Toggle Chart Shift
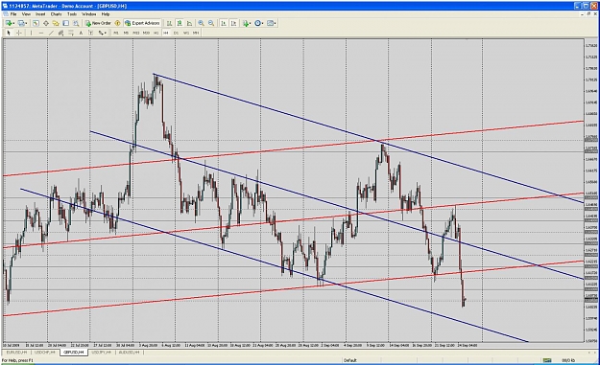Screen dimensions: 600x365 click(234, 23)
